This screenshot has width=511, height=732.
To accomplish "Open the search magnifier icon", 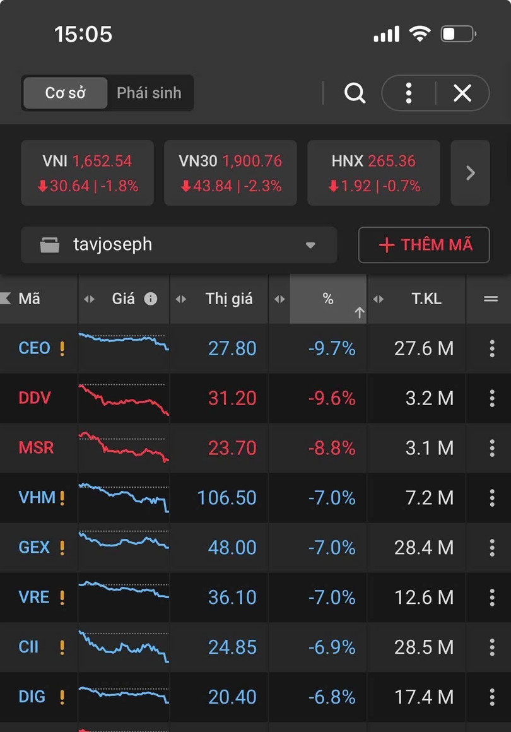I will [355, 93].
